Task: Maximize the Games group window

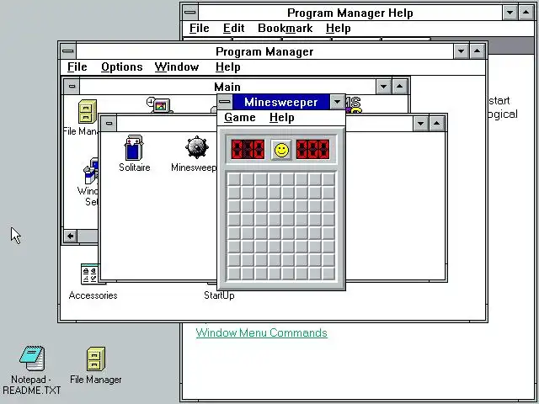Action: pos(436,124)
